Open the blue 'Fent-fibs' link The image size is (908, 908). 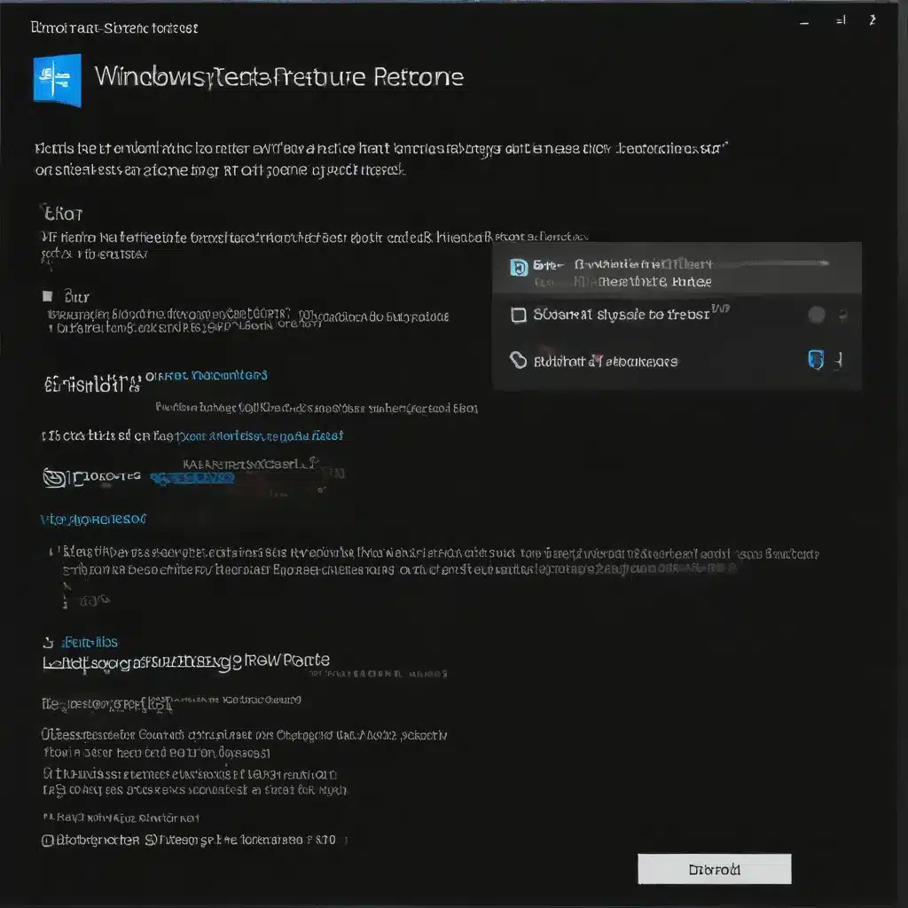tap(90, 642)
